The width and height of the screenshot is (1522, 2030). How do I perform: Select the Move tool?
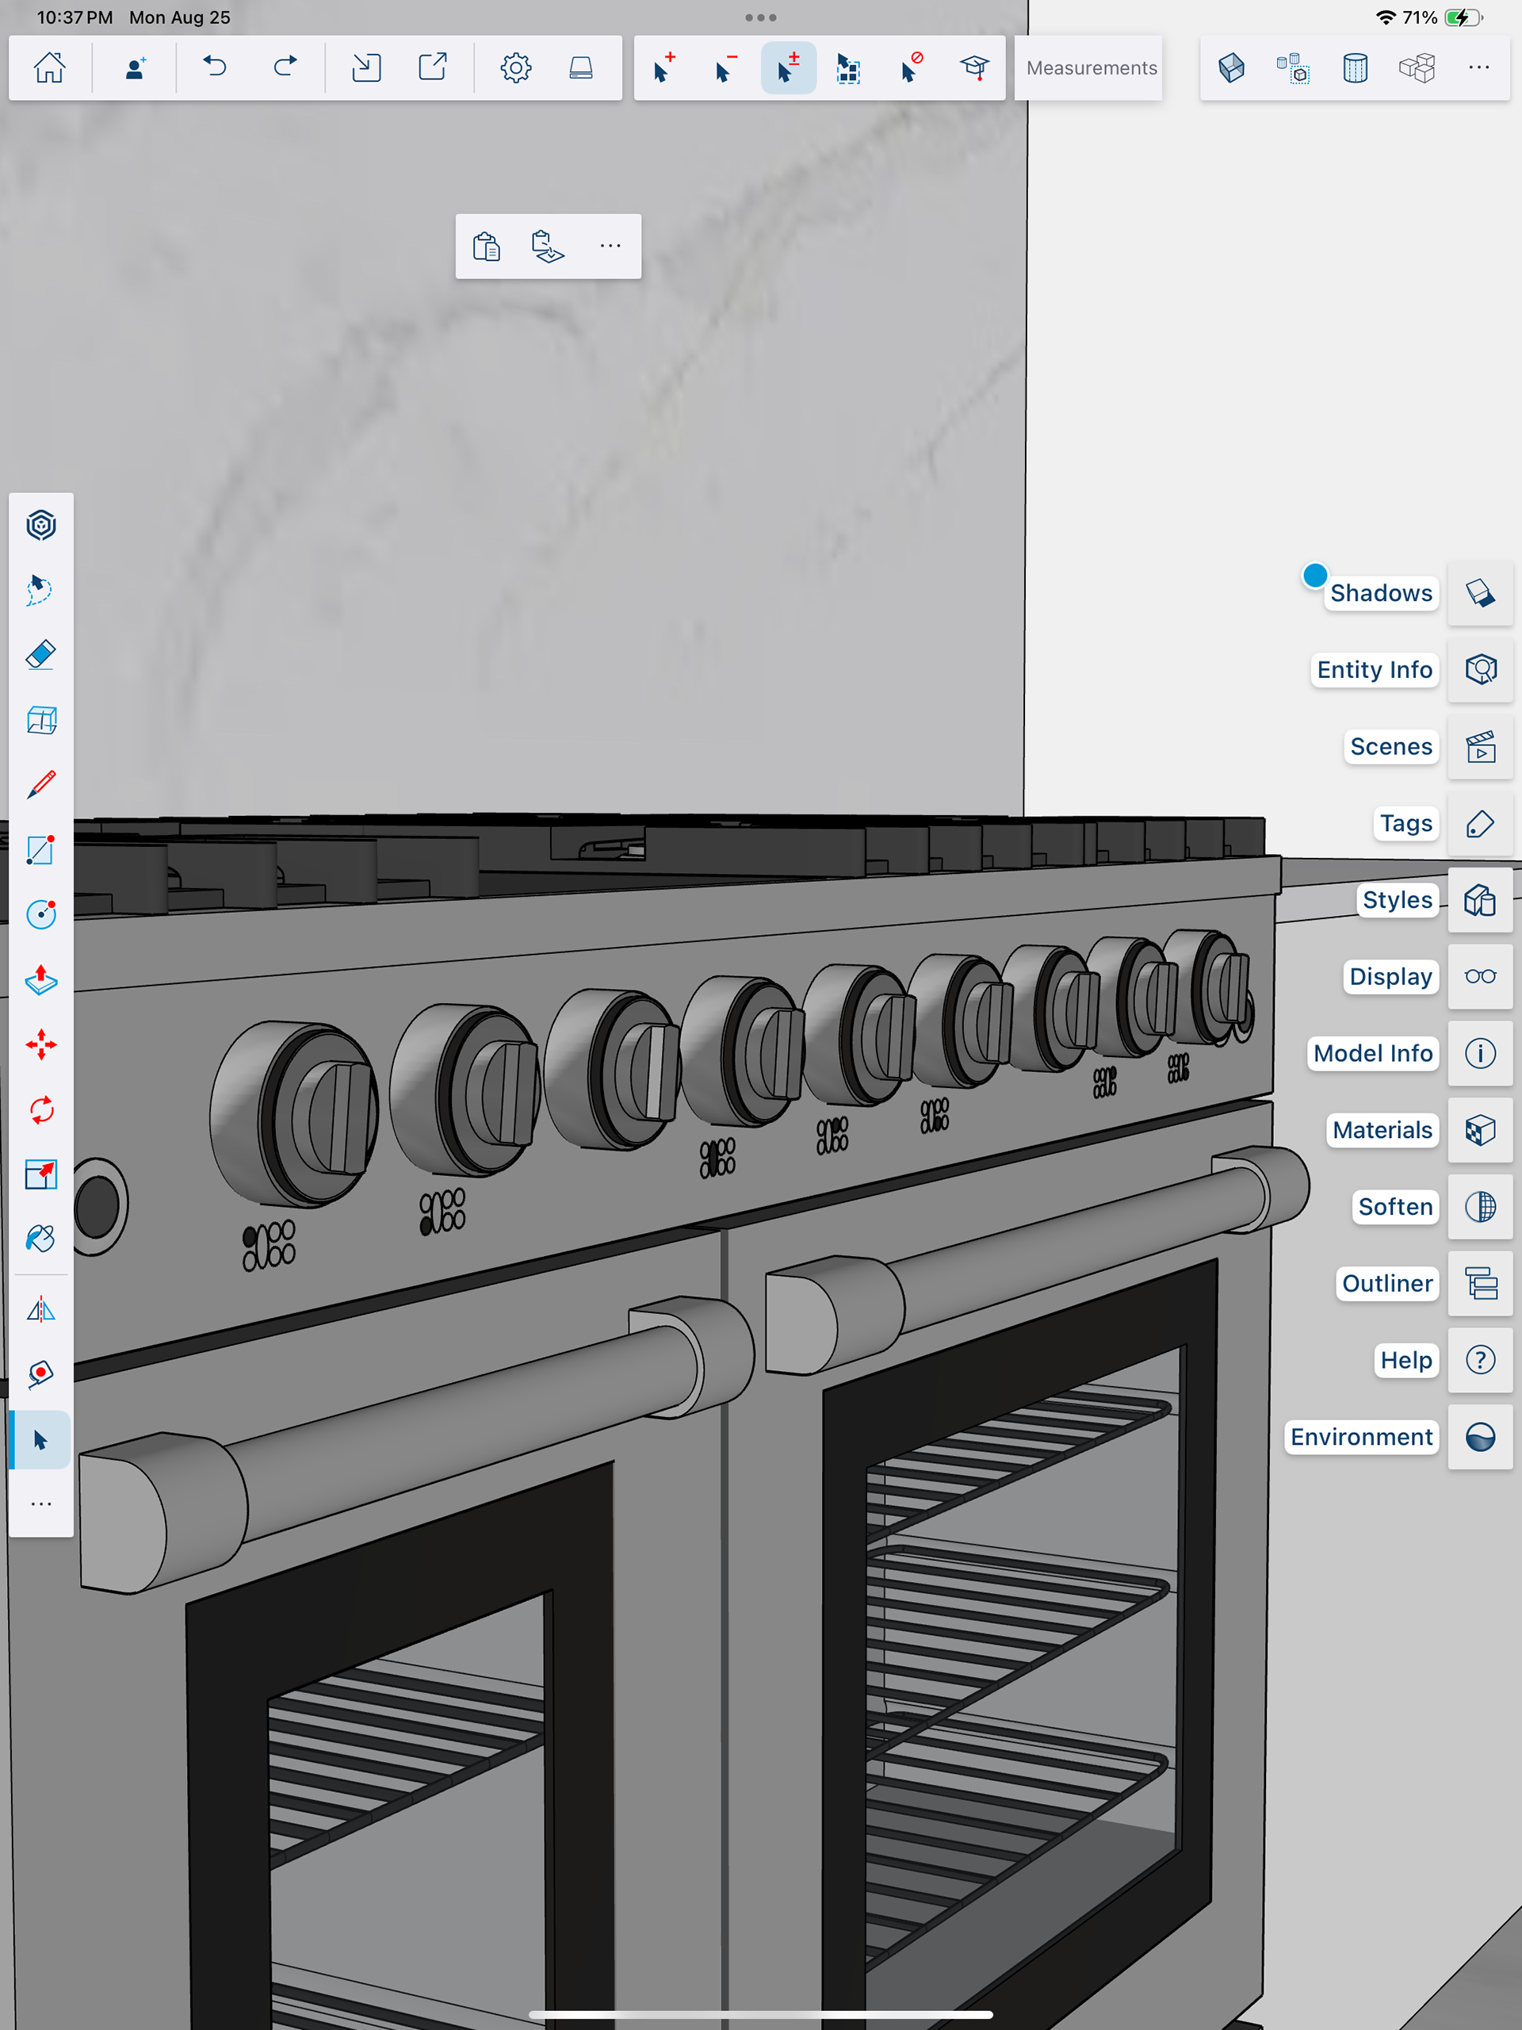(41, 1045)
